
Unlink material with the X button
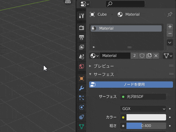click(x=156, y=56)
